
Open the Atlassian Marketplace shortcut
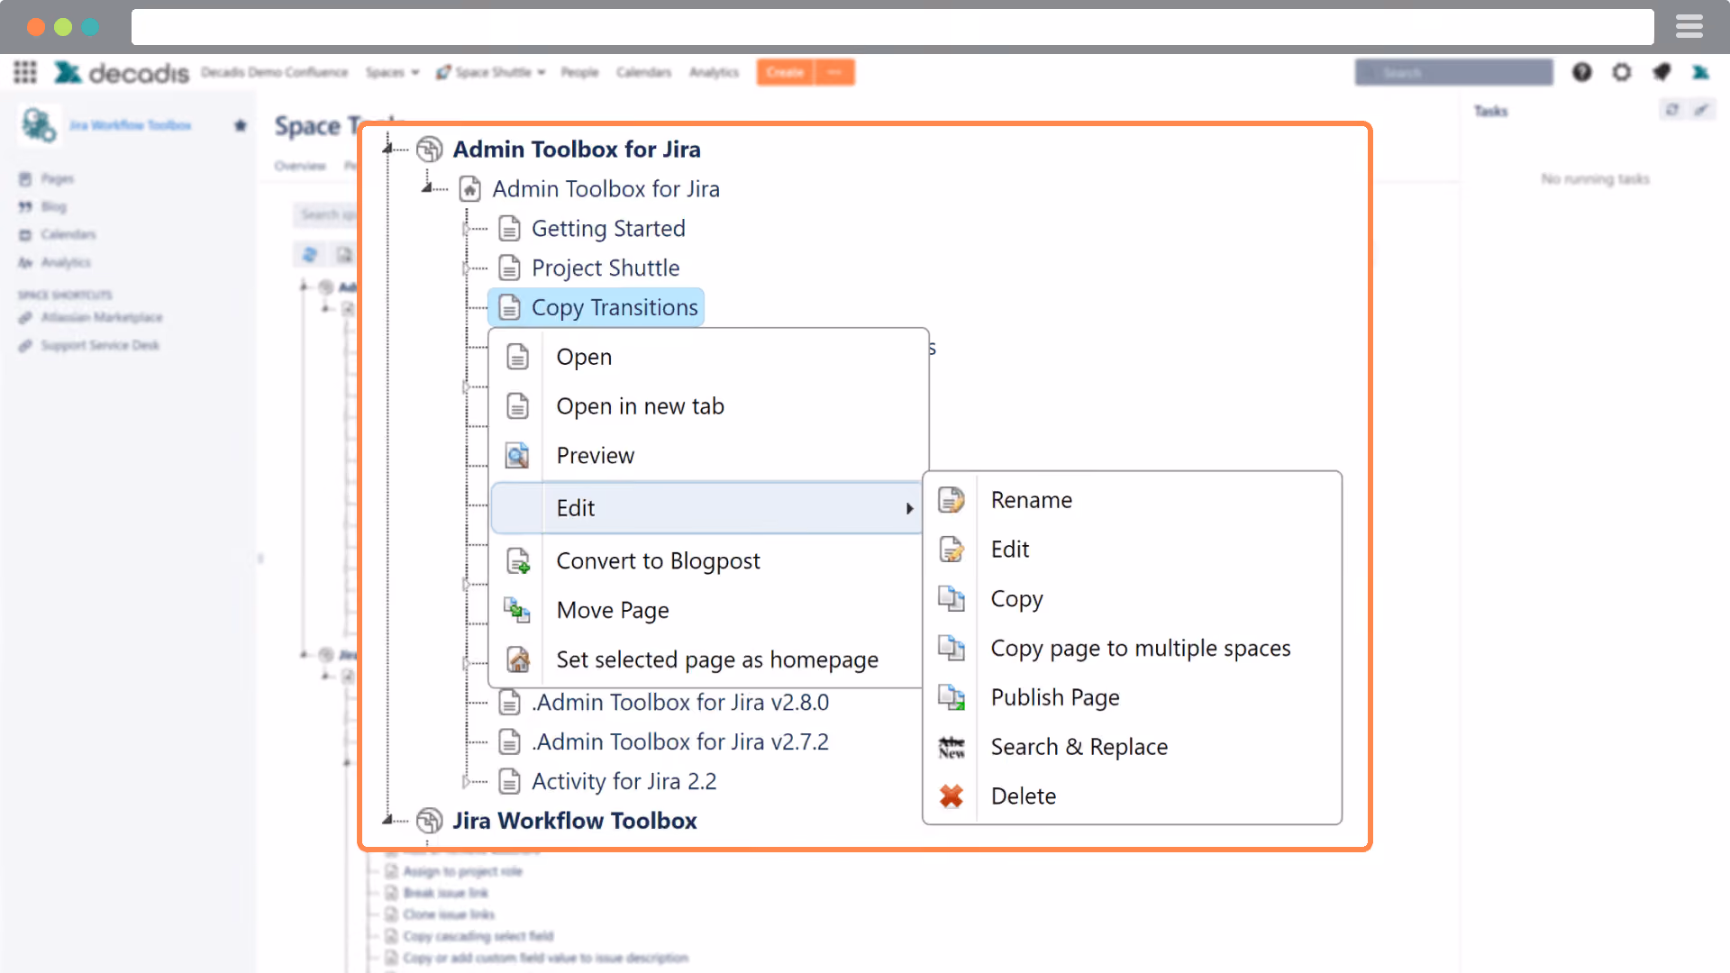coord(102,317)
